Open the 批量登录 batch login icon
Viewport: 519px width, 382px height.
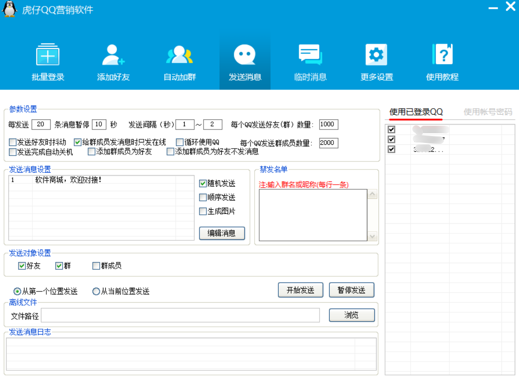pos(48,55)
